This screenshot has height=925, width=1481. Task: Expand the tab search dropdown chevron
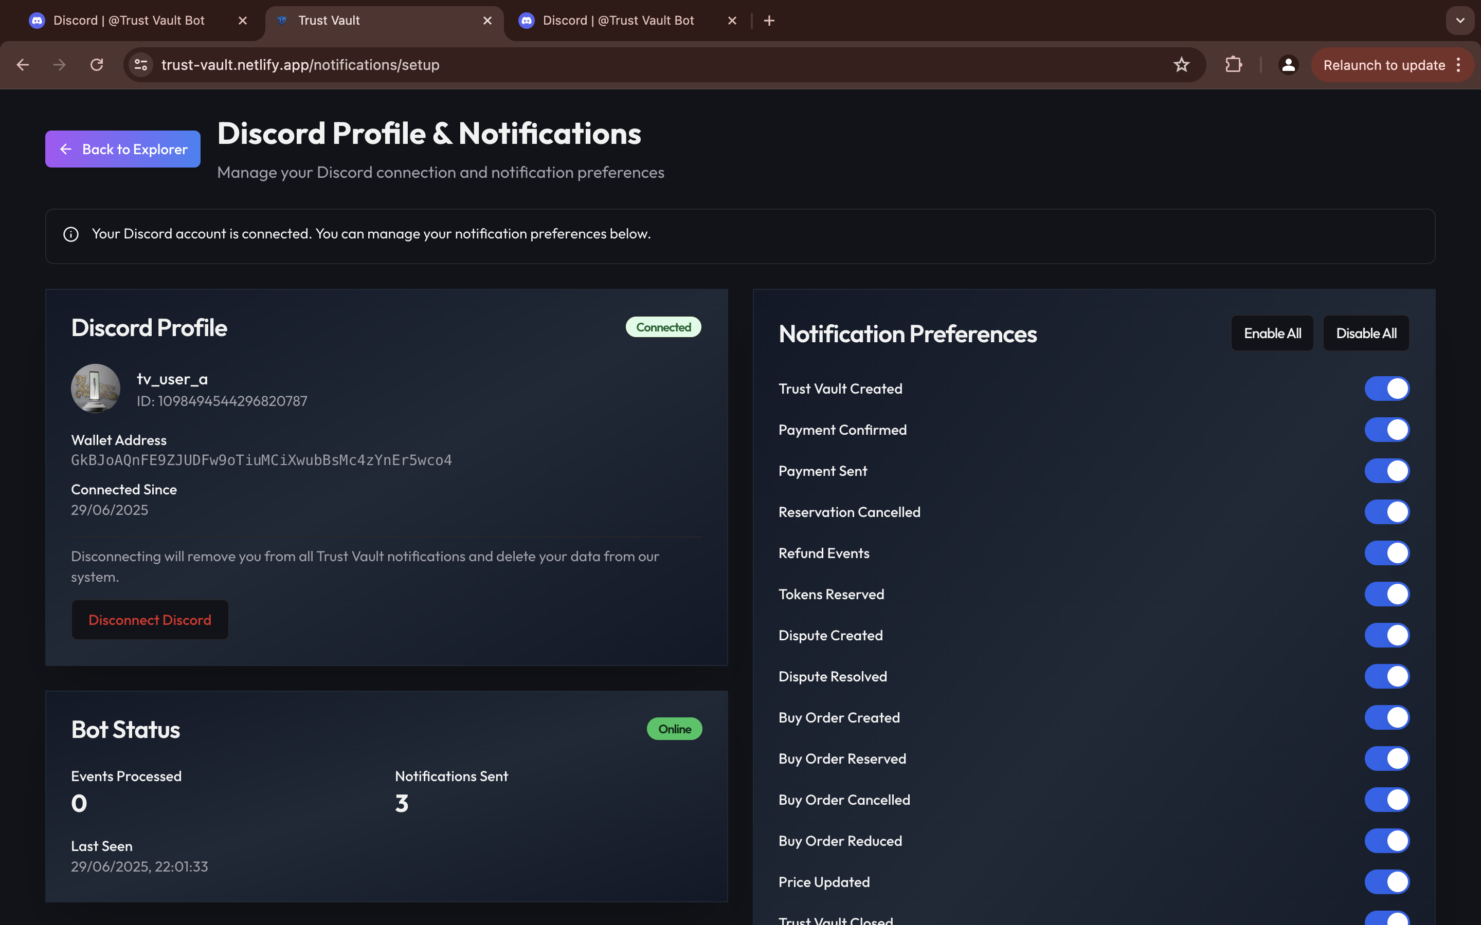coord(1460,21)
